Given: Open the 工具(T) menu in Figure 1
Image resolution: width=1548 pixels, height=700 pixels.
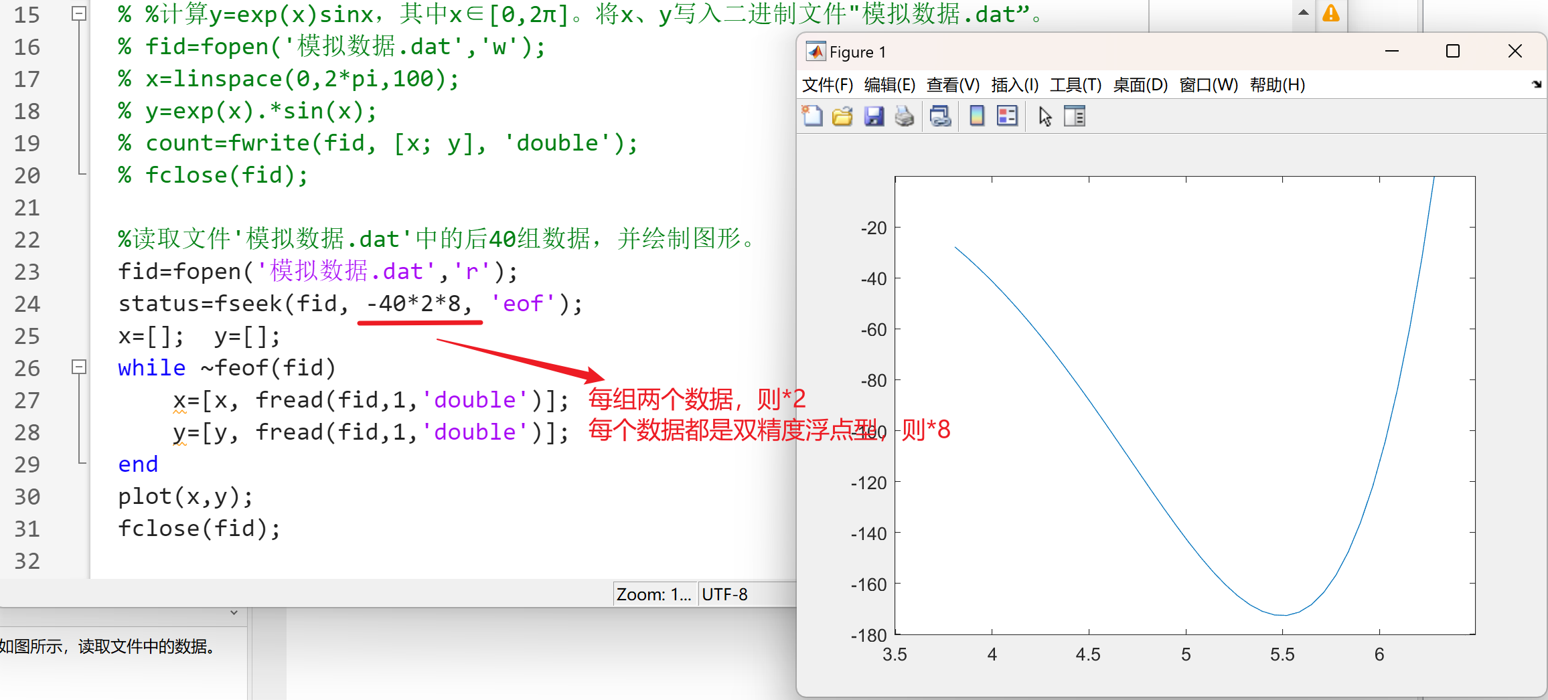Looking at the screenshot, I should pyautogui.click(x=1075, y=85).
